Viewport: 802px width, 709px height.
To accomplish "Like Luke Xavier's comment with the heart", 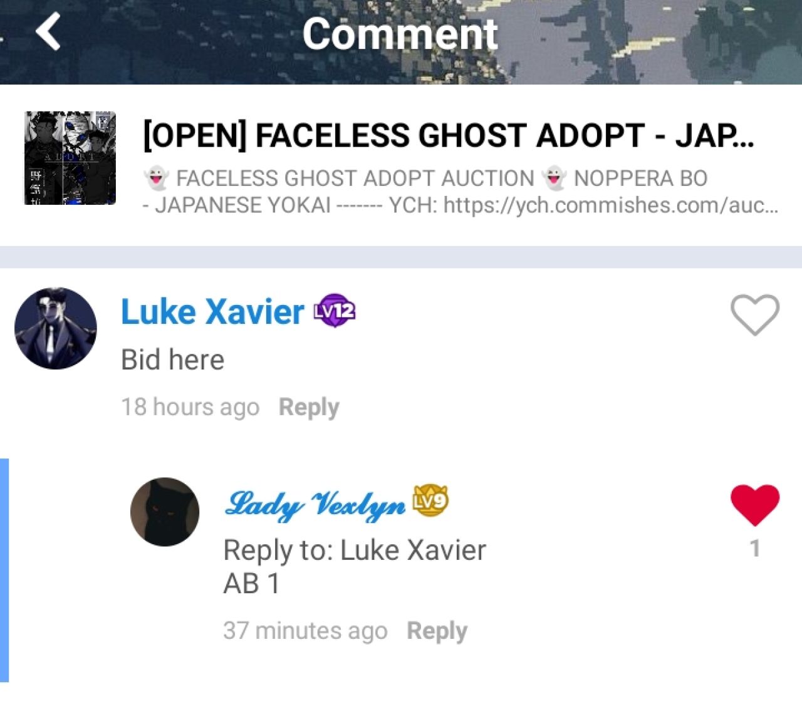I will (x=755, y=314).
